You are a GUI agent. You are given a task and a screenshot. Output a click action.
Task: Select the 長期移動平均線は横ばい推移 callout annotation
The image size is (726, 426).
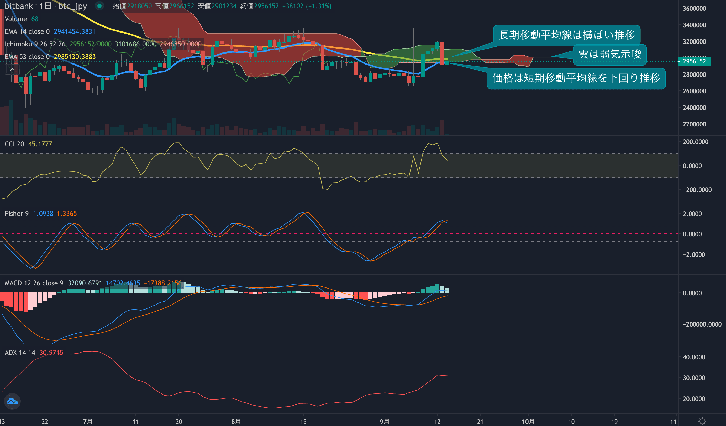coord(566,35)
